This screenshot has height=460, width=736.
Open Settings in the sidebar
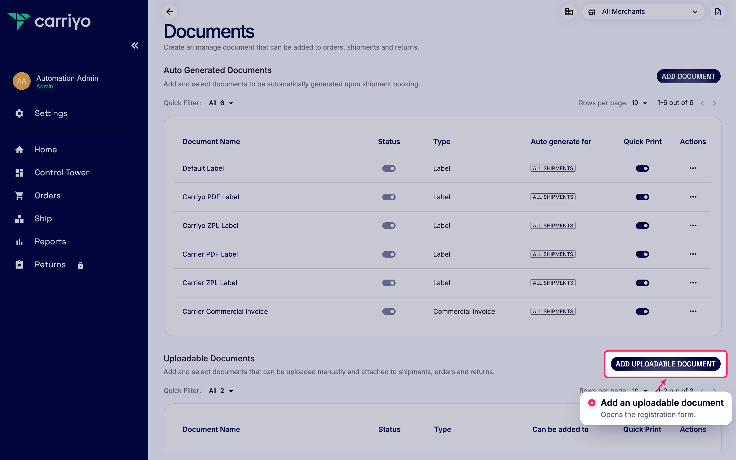pyautogui.click(x=51, y=113)
